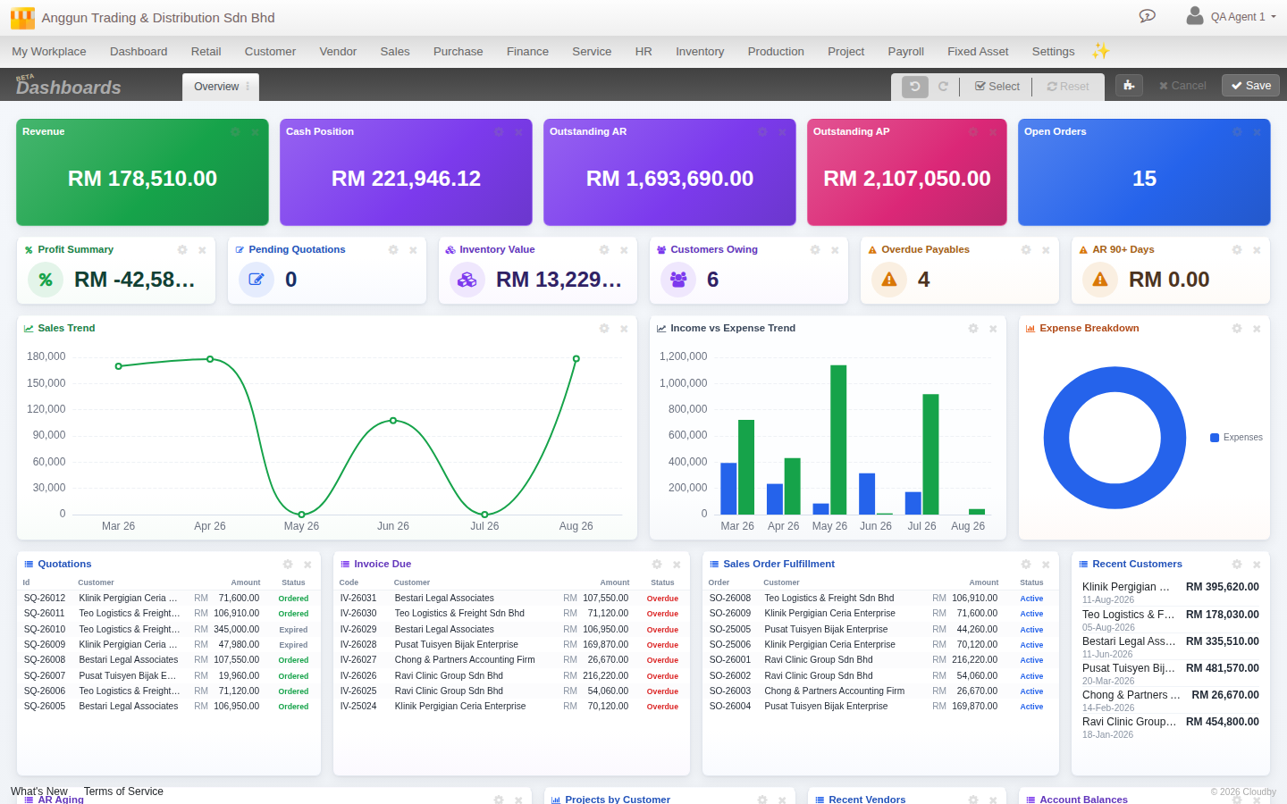Open settings gear on Revenue card
Image resolution: width=1287 pixels, height=804 pixels.
[236, 132]
